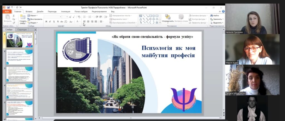Select the oval shape in the gallery

[x=154, y=16]
